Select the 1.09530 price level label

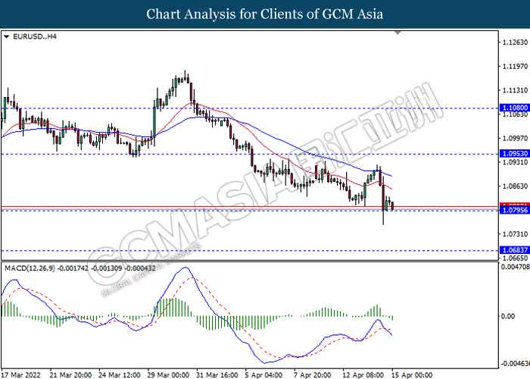coord(514,153)
